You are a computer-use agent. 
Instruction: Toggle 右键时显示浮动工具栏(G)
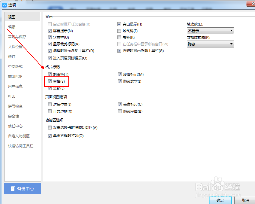coord(119,51)
